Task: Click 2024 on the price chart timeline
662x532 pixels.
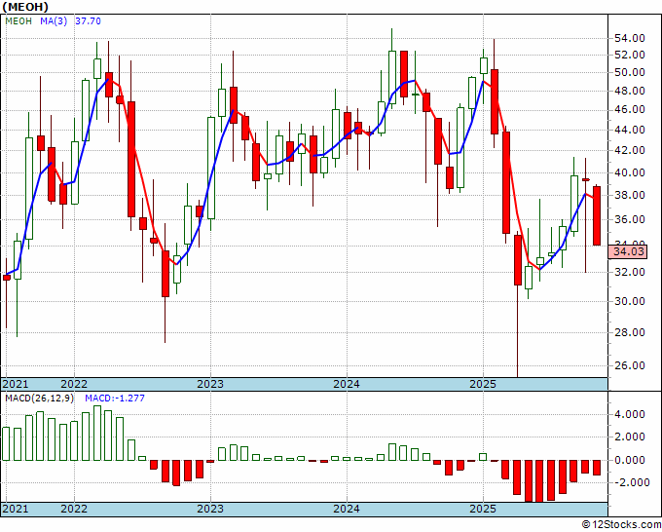Action: (347, 384)
